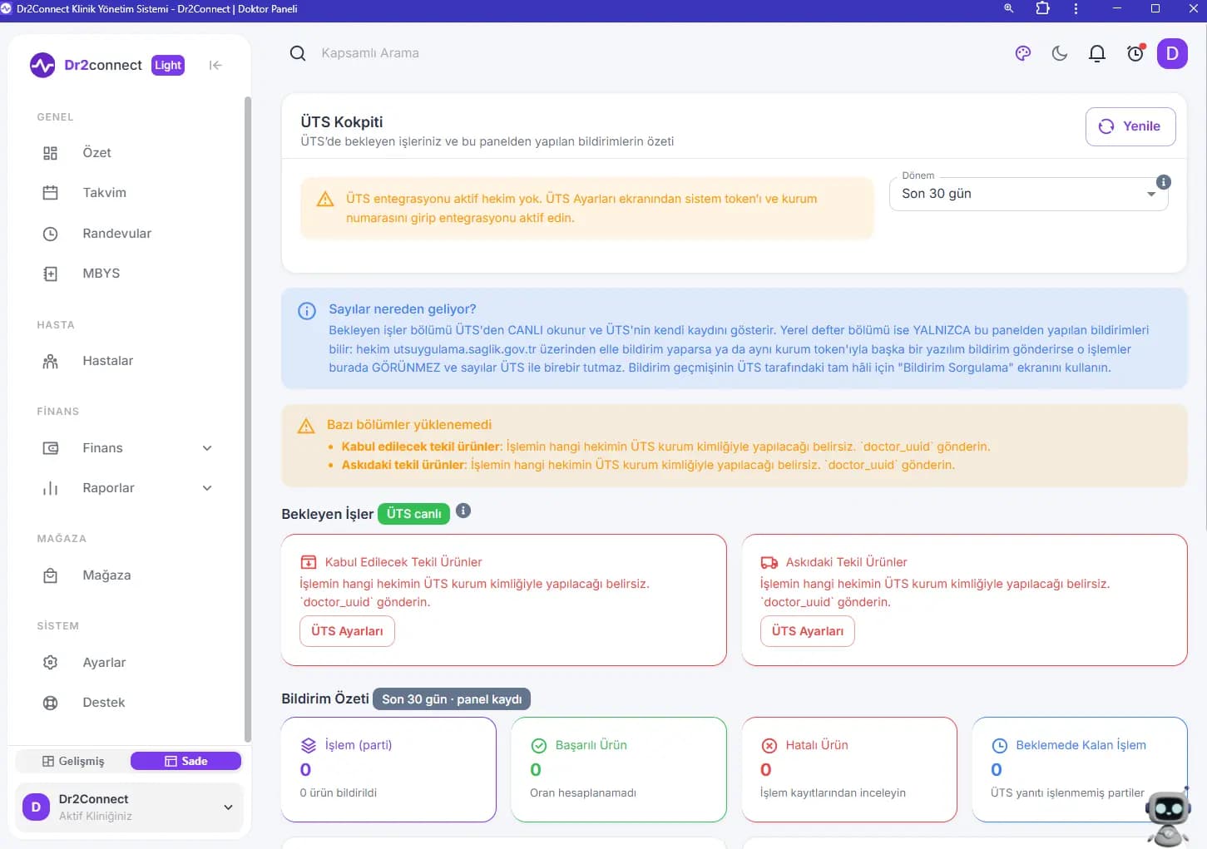Click the Ayarlar gear icon
Viewport: 1207px width, 849px height.
click(50, 663)
